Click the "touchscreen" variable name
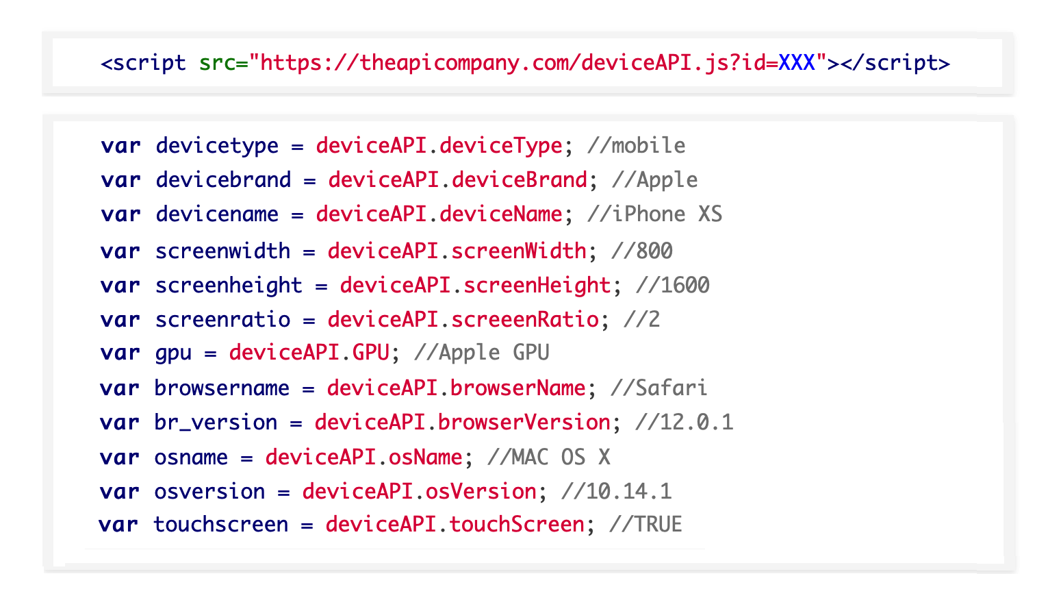1061x600 pixels. [x=220, y=524]
